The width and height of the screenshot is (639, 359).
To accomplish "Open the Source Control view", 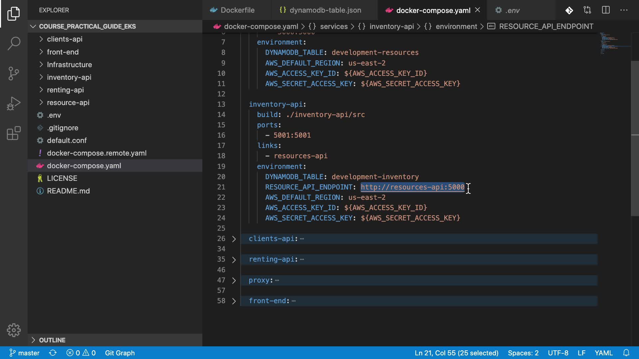I will coord(14,73).
